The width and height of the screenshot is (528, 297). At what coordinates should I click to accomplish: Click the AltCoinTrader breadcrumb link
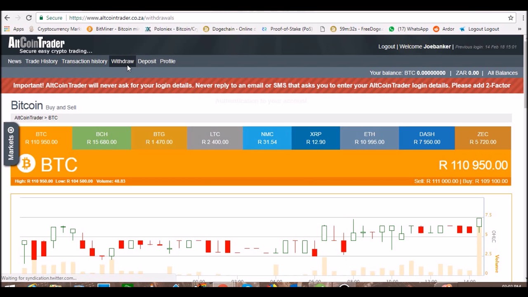tap(29, 118)
